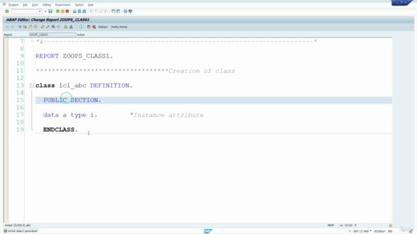Open the Environment menu
Screen dimensions: 417x234
click(63, 5)
